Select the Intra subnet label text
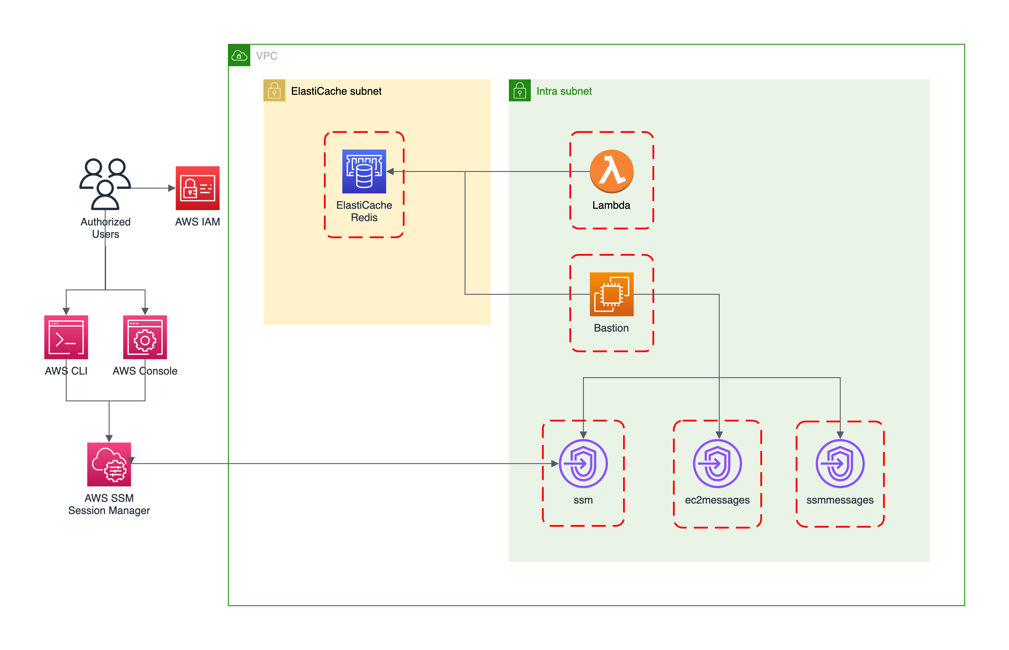This screenshot has height=650, width=1009. coord(564,91)
